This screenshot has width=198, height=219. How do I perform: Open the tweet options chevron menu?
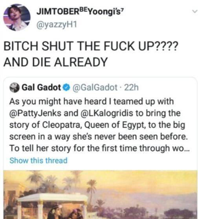tap(194, 11)
